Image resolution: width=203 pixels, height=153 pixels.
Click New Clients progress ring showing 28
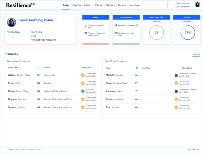[x=156, y=33]
